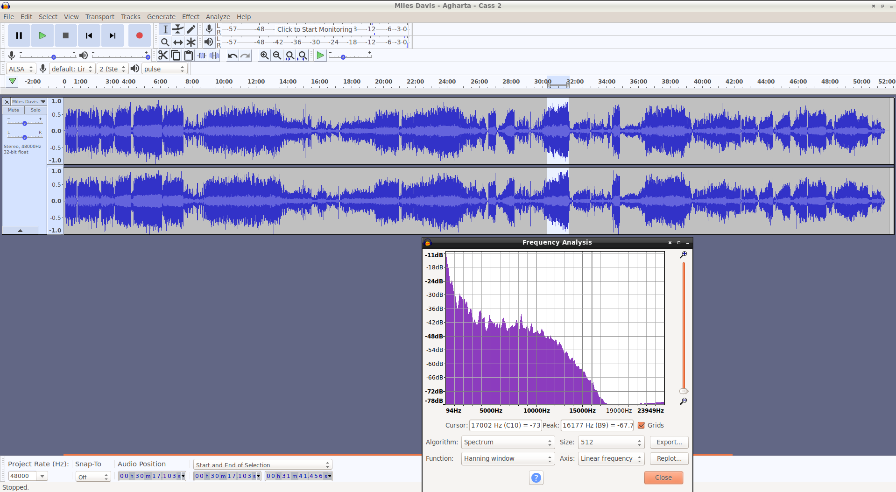Click the Stop transport button

[x=66, y=35]
